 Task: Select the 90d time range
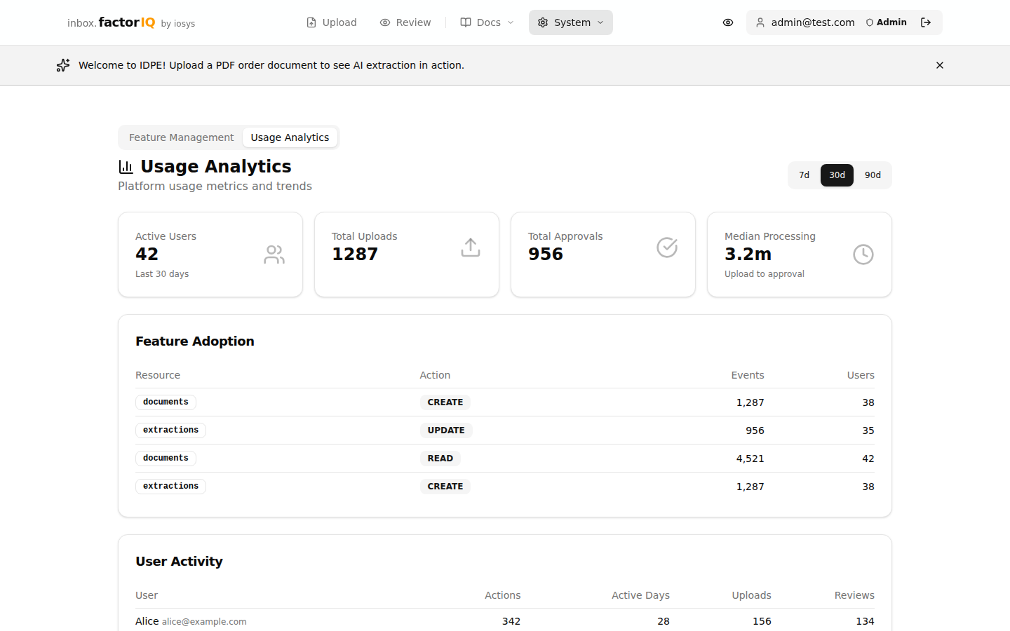(873, 175)
